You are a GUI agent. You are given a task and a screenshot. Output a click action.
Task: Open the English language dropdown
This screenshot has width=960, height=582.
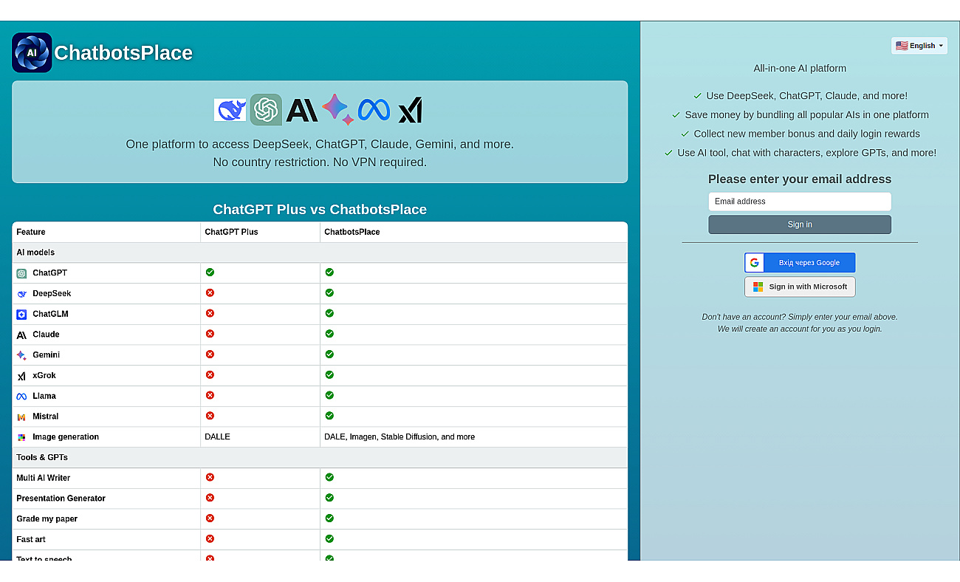point(919,46)
